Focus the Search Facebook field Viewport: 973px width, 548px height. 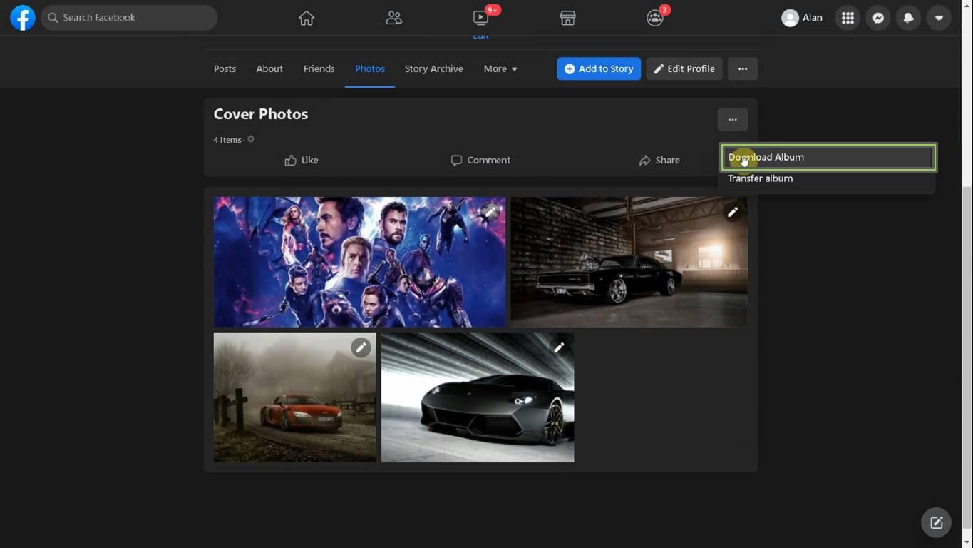point(129,18)
